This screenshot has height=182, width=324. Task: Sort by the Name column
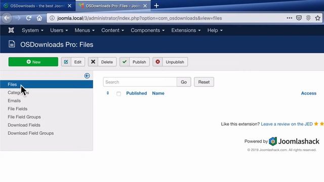158,93
